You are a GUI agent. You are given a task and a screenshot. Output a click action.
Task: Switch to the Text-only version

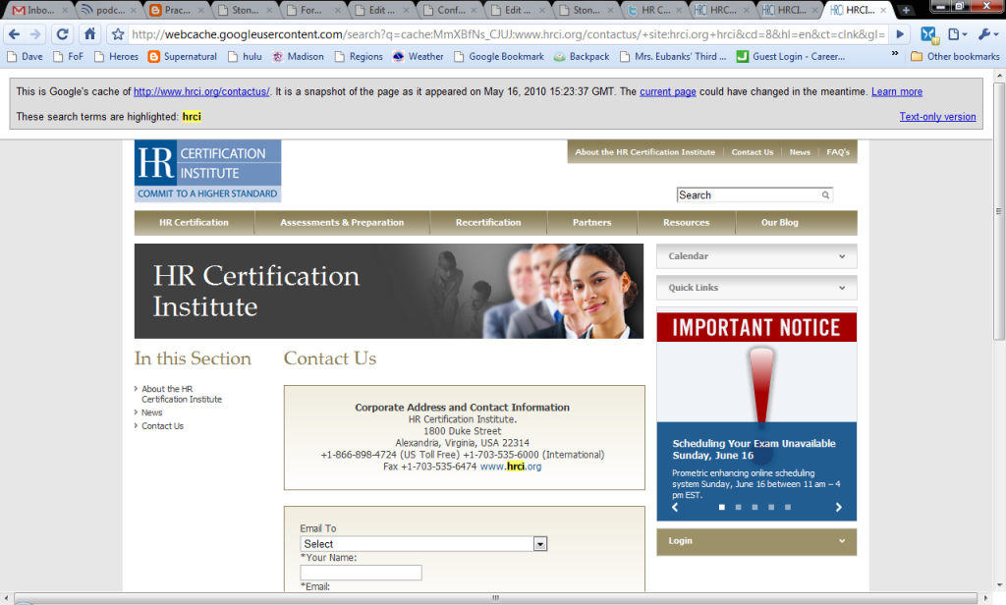937,117
